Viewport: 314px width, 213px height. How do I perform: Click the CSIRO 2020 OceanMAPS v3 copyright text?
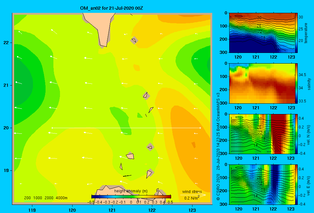tap(218, 147)
